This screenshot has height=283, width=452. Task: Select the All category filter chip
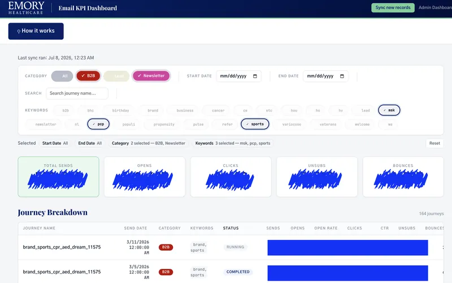point(62,76)
